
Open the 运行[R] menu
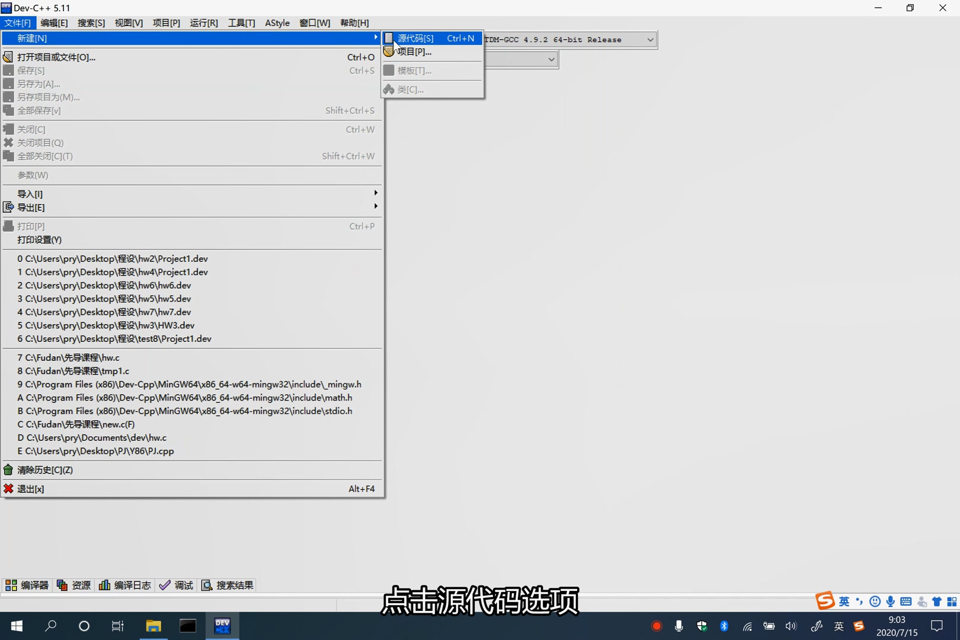(204, 23)
